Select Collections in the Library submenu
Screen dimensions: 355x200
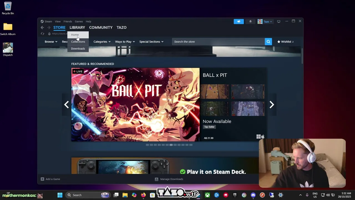pyautogui.click(x=78, y=42)
